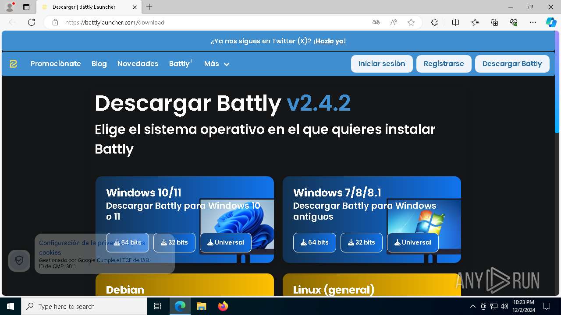Open Edge settings and more menu
561x315 pixels.
(533, 22)
